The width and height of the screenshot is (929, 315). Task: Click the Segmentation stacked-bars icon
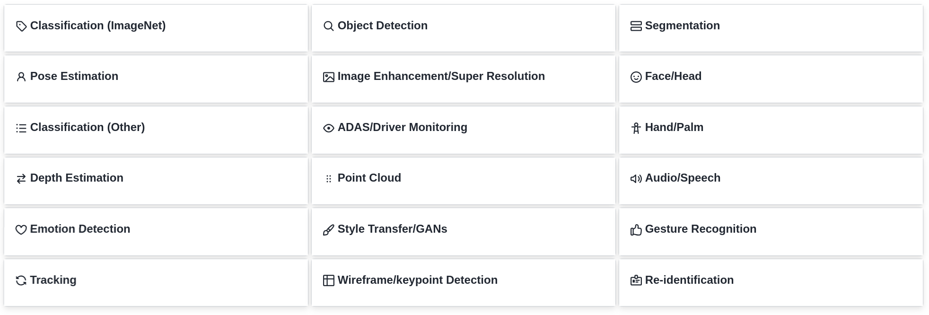pyautogui.click(x=636, y=26)
